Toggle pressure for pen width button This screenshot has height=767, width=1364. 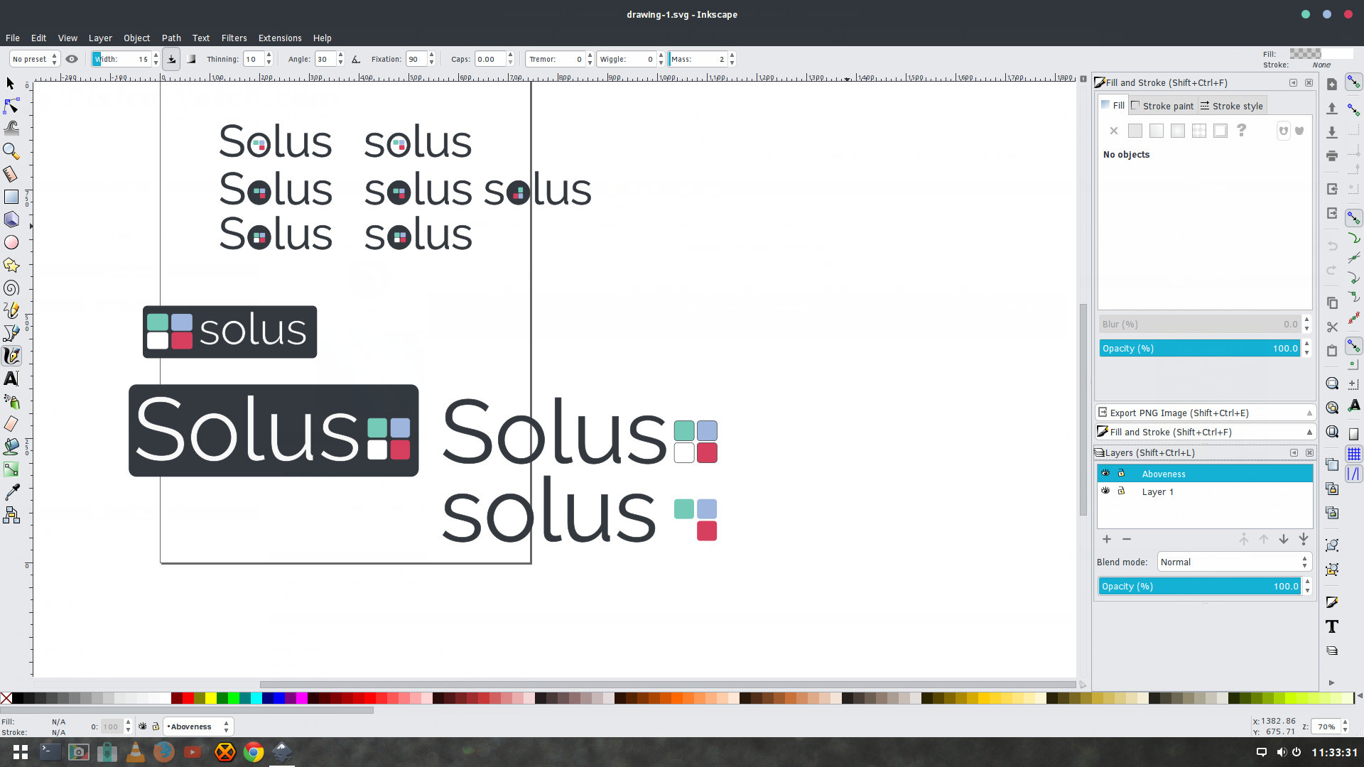(x=171, y=59)
